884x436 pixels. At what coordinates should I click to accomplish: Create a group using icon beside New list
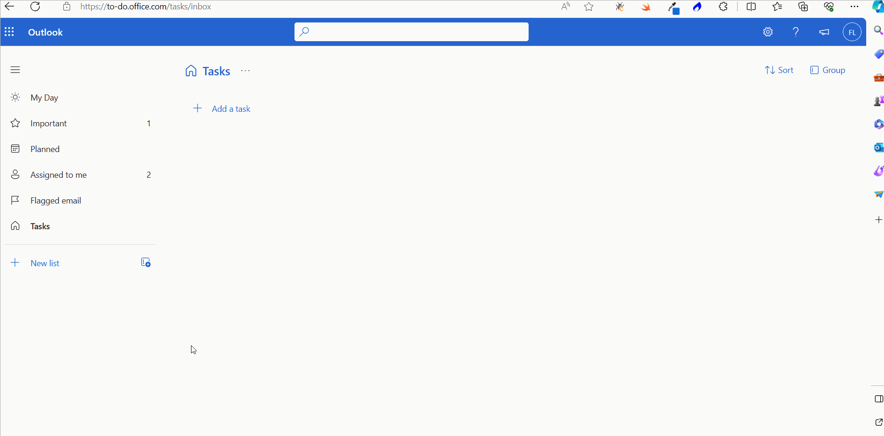[145, 262]
